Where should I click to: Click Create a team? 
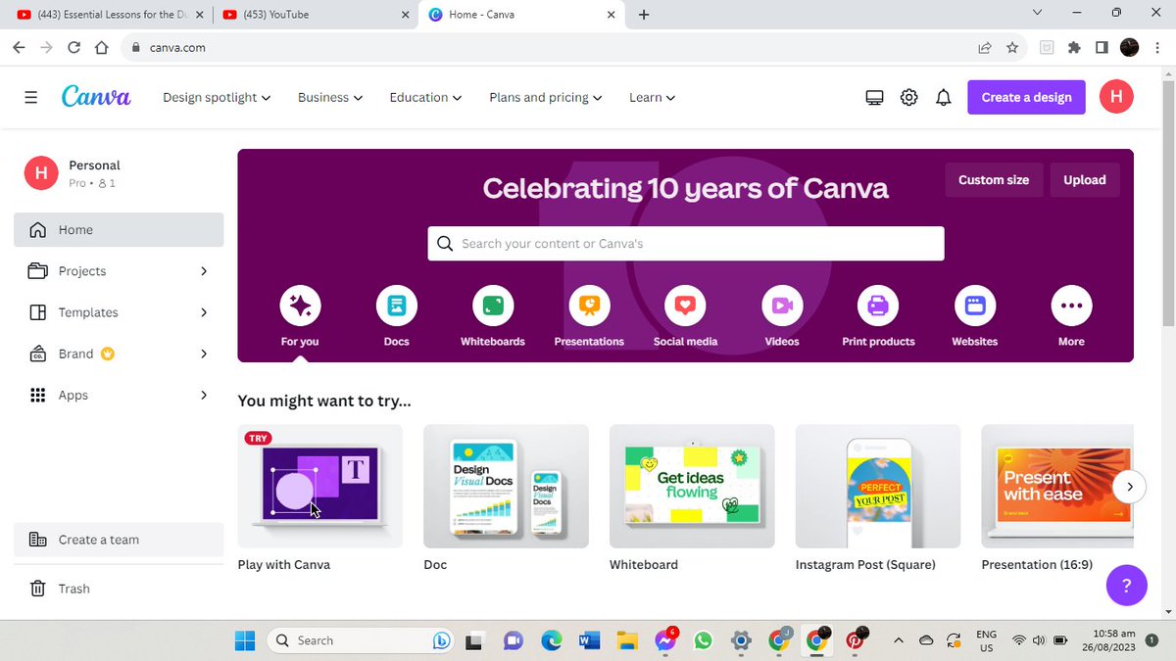click(x=119, y=540)
